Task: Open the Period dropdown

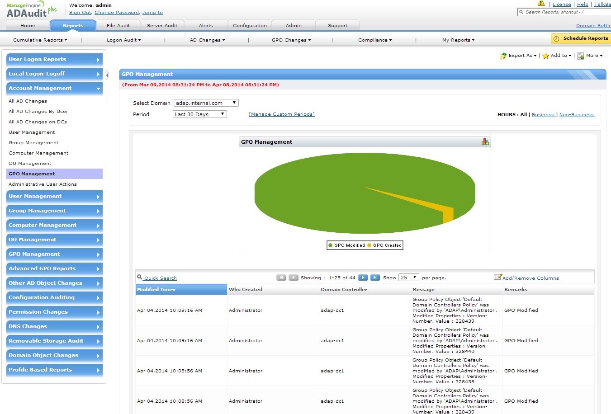Action: [199, 114]
